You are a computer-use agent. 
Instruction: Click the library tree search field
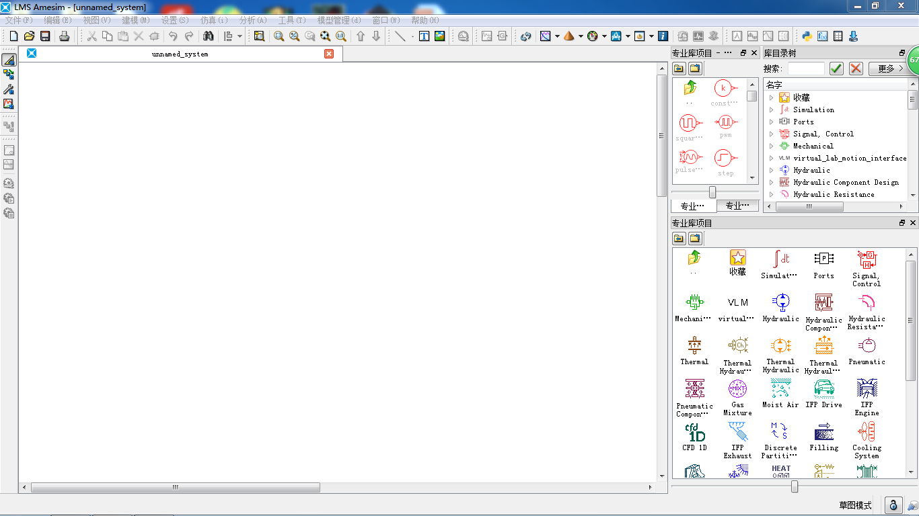pyautogui.click(x=805, y=69)
